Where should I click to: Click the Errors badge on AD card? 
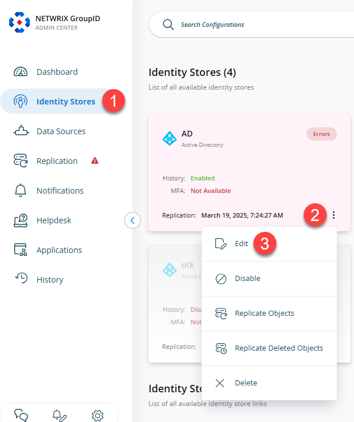tap(321, 134)
